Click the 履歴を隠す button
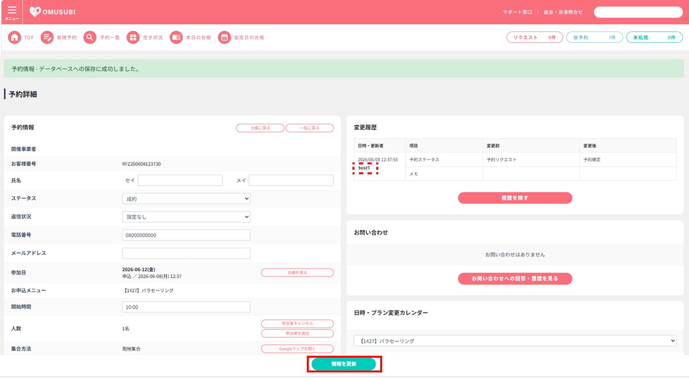The width and height of the screenshot is (689, 378). pyautogui.click(x=515, y=198)
